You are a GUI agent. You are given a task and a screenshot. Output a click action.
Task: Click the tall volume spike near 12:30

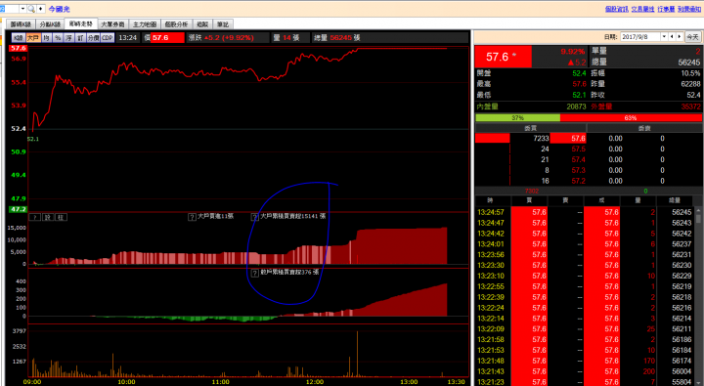tap(358, 354)
